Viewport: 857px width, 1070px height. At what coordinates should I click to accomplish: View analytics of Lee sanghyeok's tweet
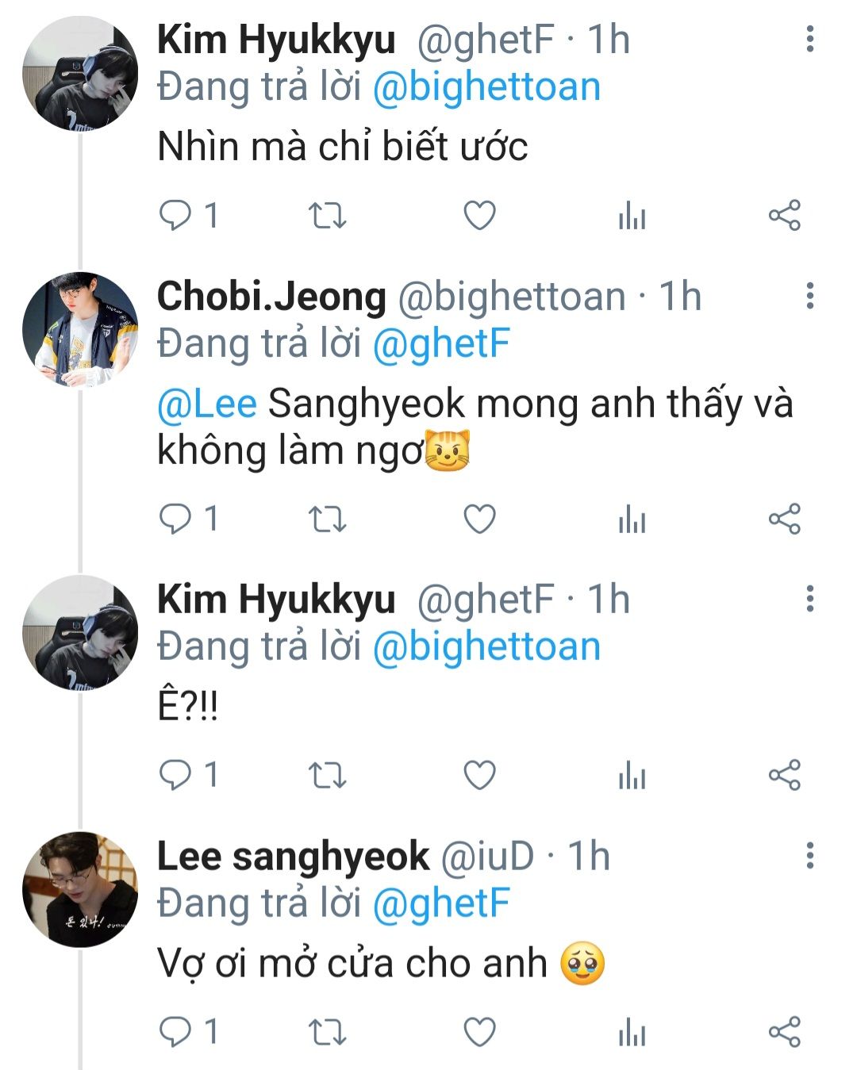632,1032
